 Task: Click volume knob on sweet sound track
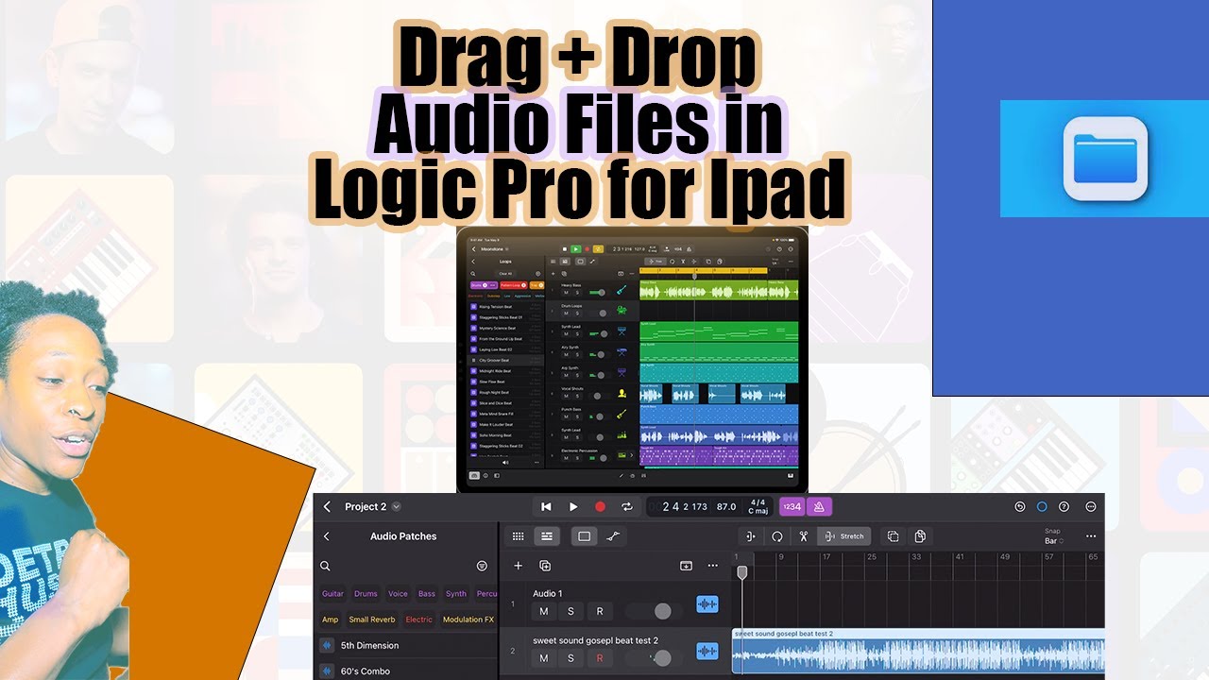662,657
